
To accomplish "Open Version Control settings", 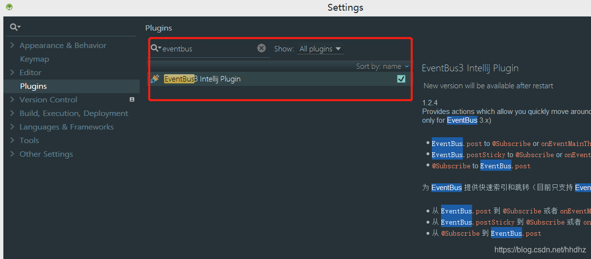I will click(x=48, y=99).
